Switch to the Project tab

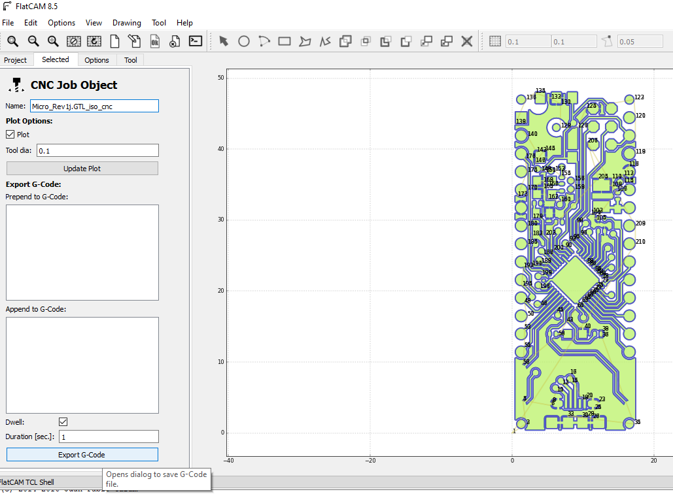(16, 60)
